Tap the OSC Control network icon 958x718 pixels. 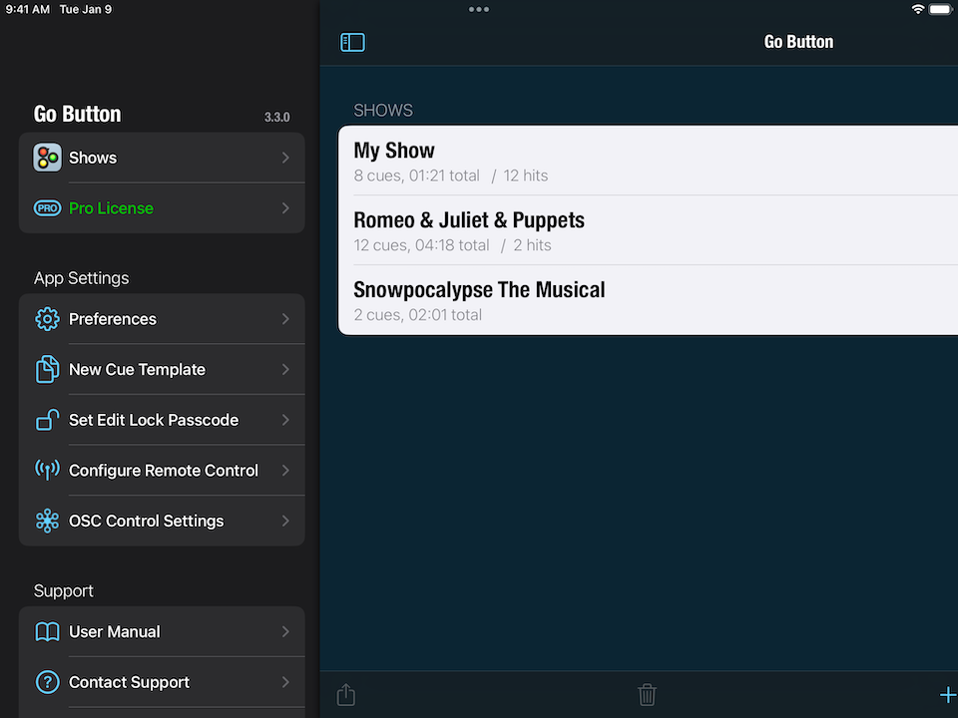click(x=47, y=521)
